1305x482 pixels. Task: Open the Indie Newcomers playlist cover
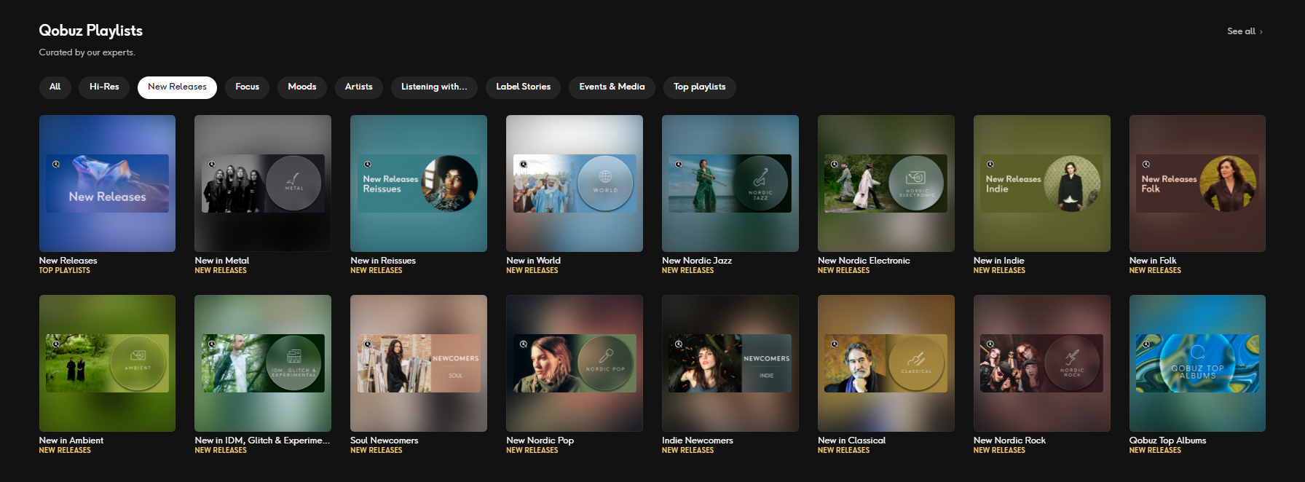730,363
